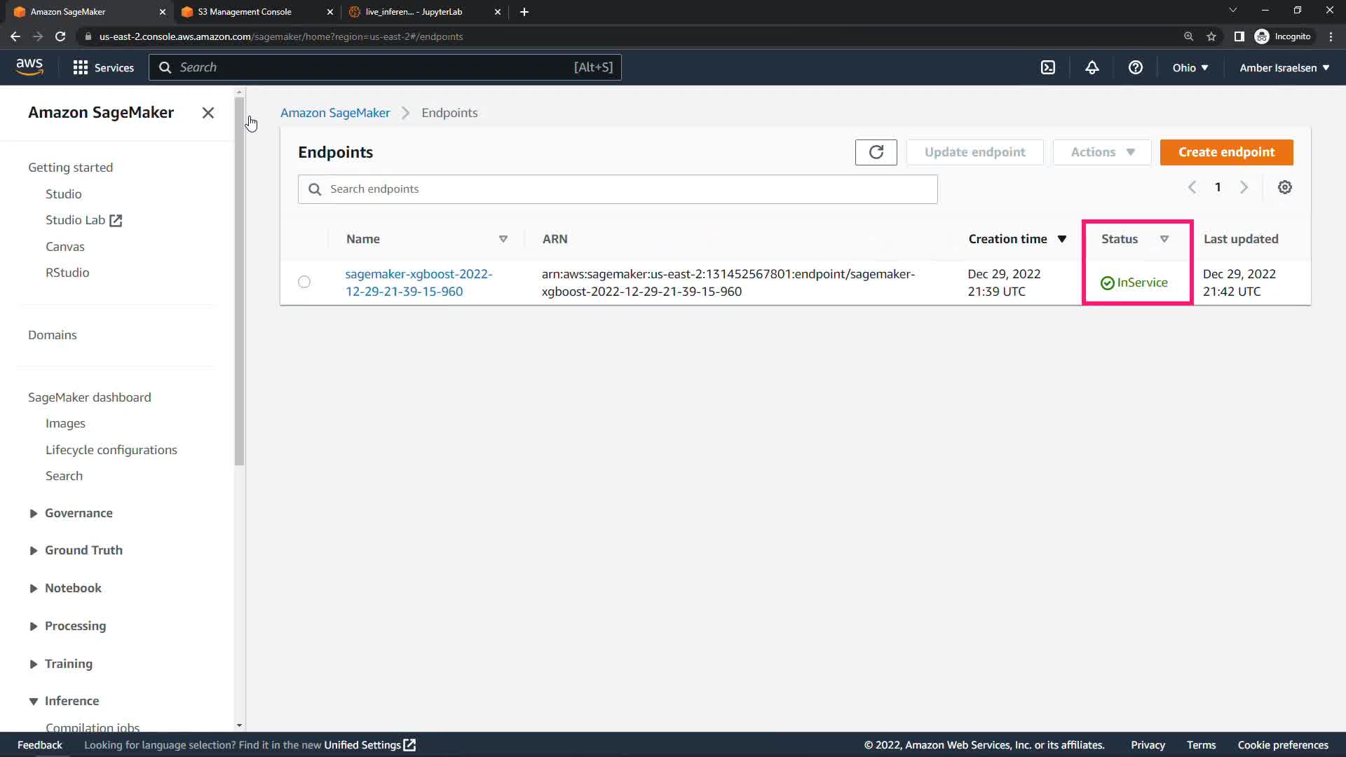
Task: Close the Amazon SageMaker sidebar
Action: pos(208,113)
